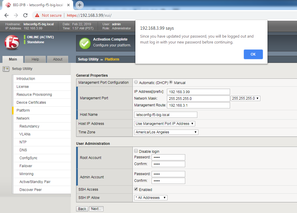297x213 pixels.
Task: Switch to the About tab
Action: [58, 59]
